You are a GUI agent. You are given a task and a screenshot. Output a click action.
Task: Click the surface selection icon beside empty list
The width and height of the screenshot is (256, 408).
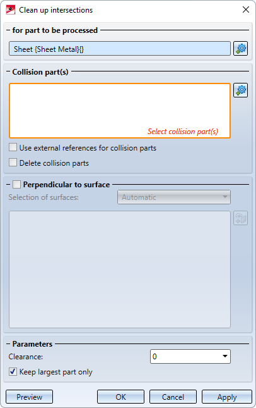(x=240, y=218)
